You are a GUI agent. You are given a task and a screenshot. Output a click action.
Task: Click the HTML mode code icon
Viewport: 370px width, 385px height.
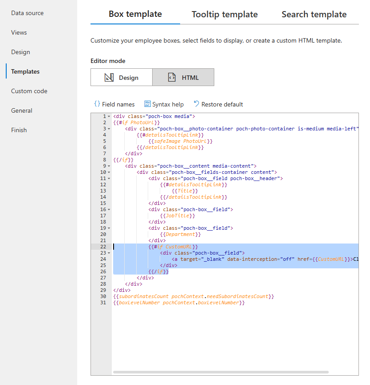tap(172, 78)
